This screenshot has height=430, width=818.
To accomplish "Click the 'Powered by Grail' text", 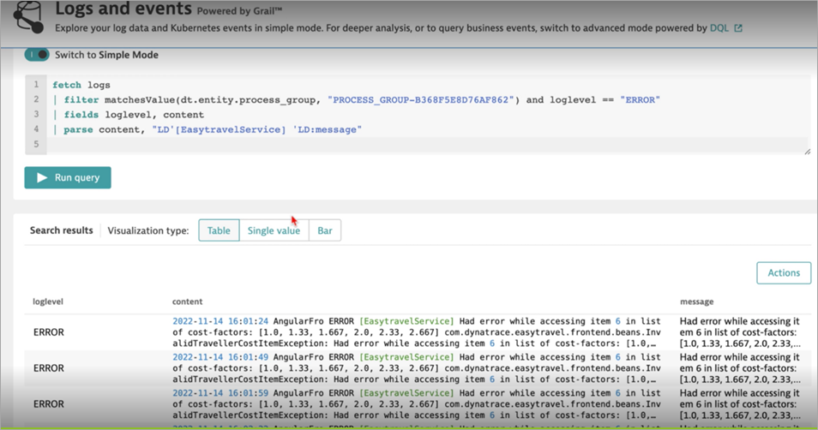I will 239,11.
